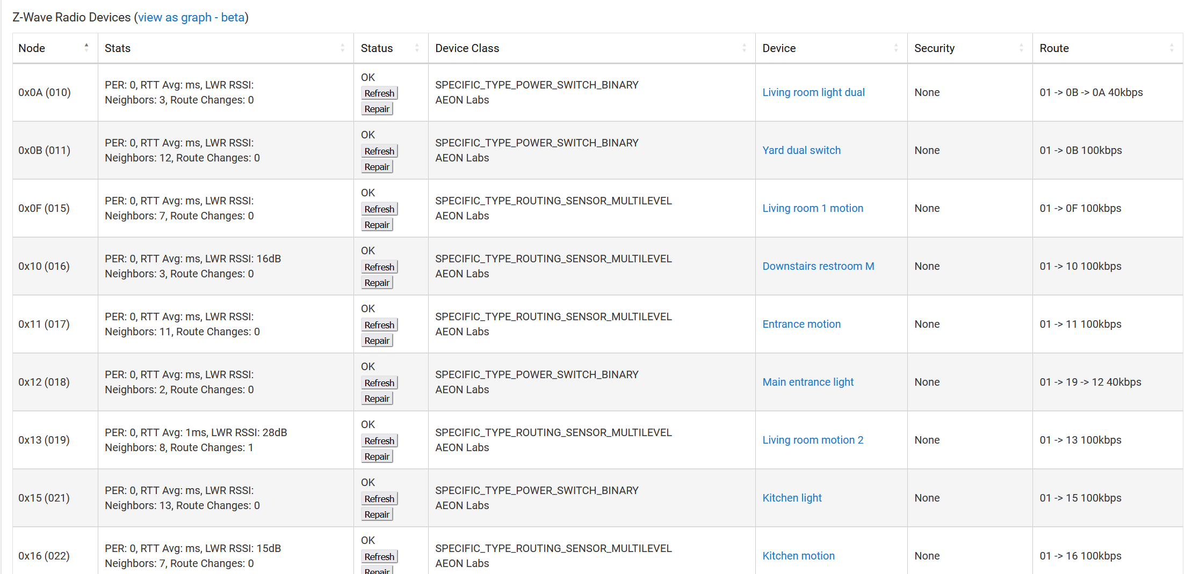Select route 01 -> 19 -> 12 40kbps
Viewport: 1185px width, 574px height.
pos(1090,382)
